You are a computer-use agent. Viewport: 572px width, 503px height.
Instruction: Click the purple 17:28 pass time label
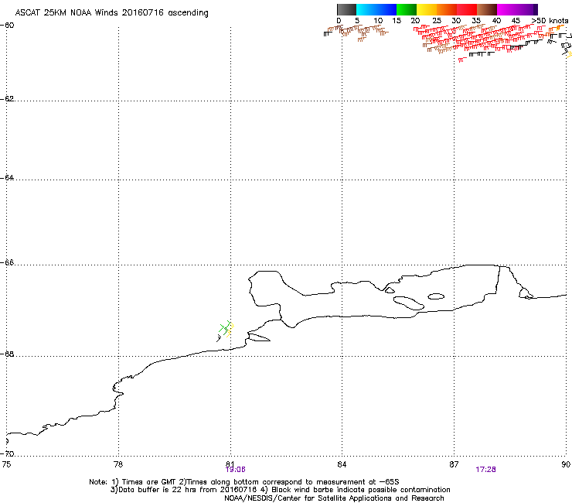tap(485, 470)
